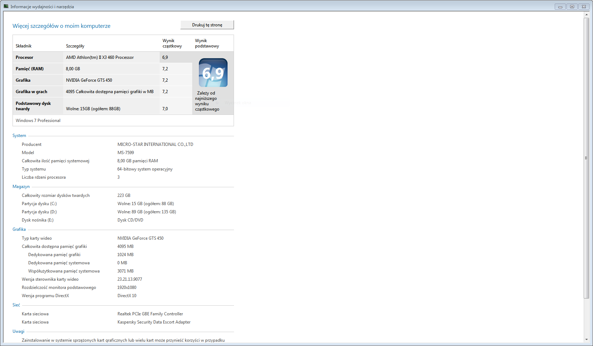
Task: Click the Wynik cząstkowy column header
Action: [x=172, y=43]
